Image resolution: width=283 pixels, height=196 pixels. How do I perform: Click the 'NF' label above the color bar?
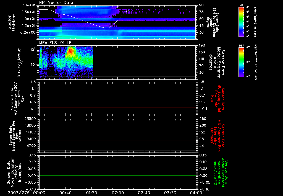pos(241,6)
